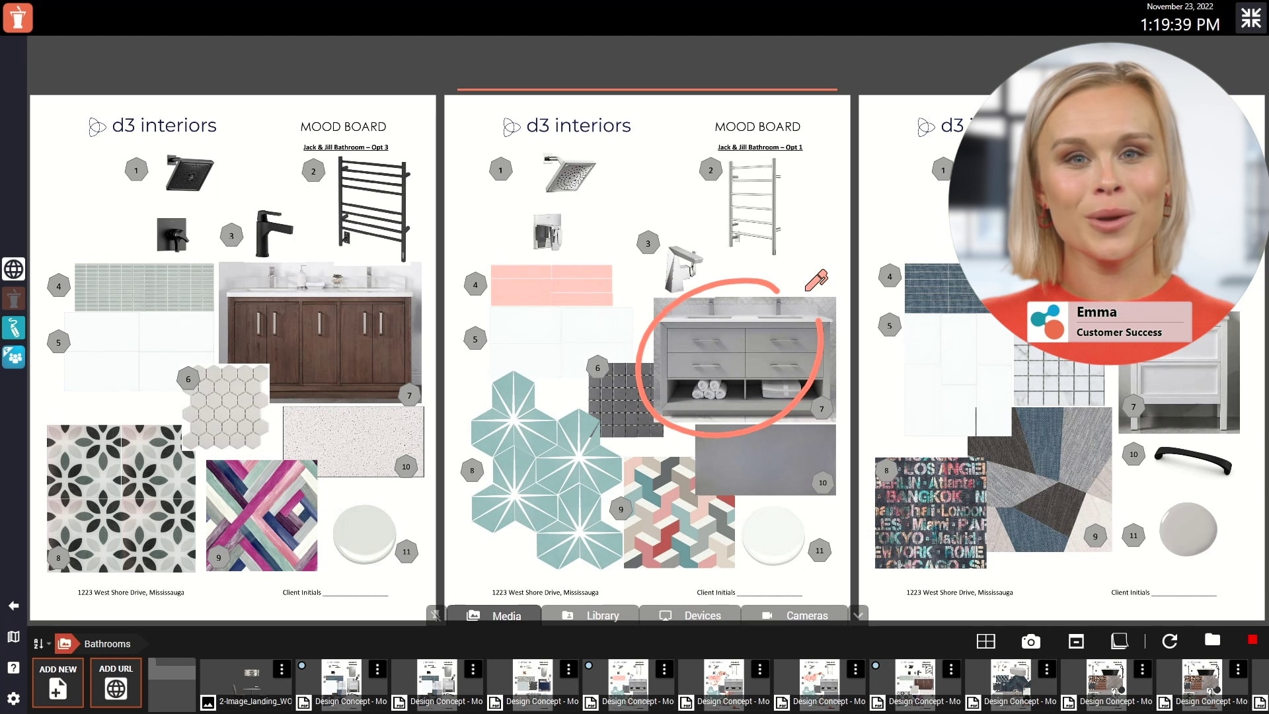Stop recording using the red square
This screenshot has height=714, width=1269.
(x=1253, y=639)
